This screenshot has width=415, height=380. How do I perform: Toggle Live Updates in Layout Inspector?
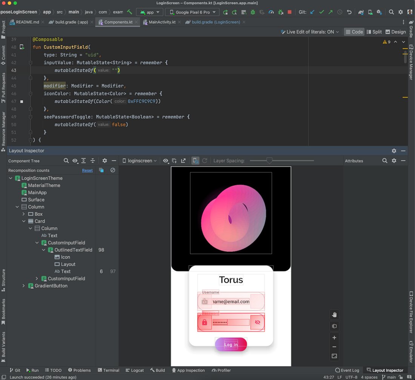coord(195,161)
